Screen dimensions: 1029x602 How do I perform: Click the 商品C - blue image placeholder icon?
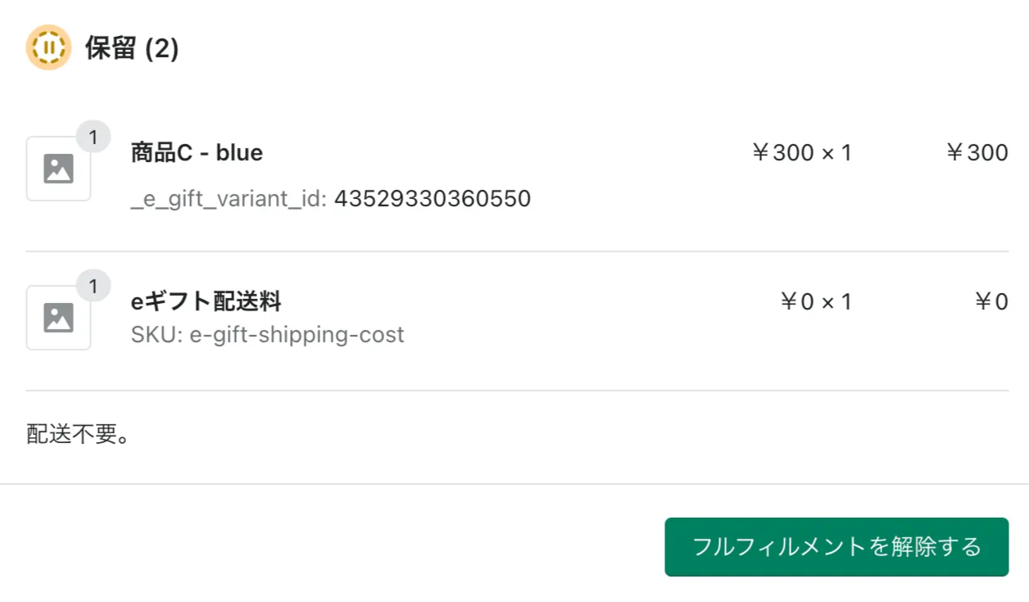[x=58, y=170]
